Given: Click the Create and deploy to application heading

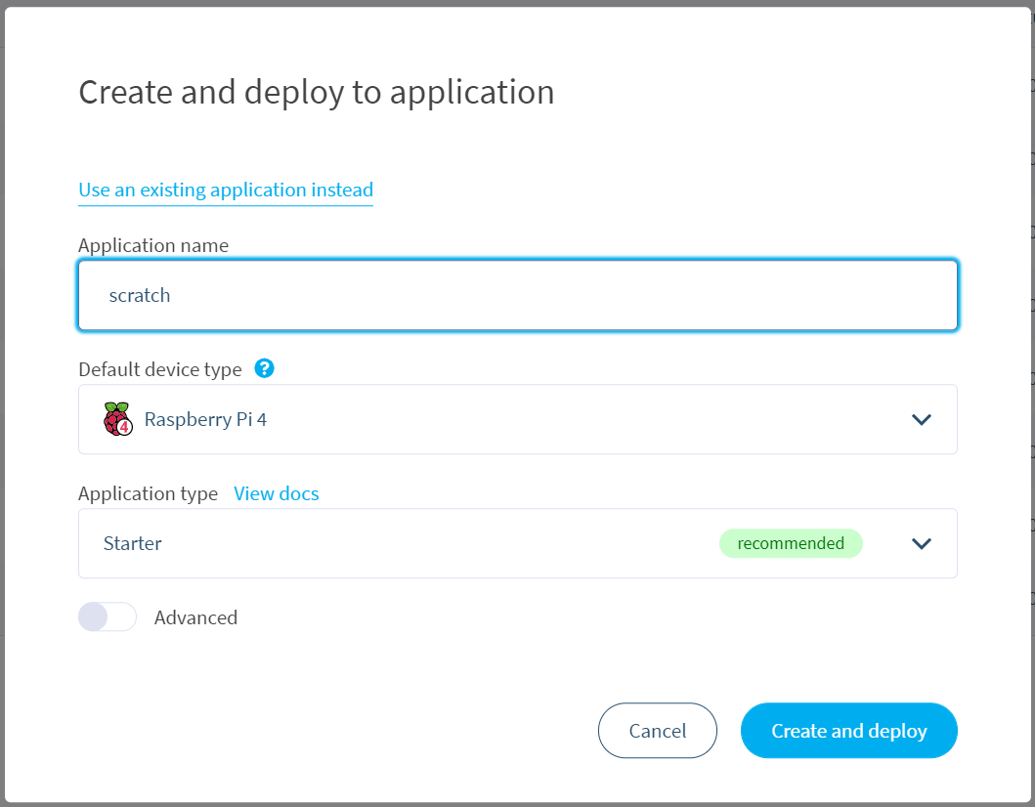Looking at the screenshot, I should point(317,92).
